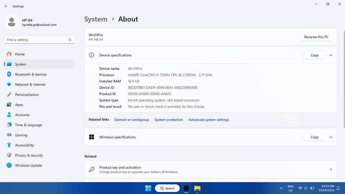Click the Rename this PC button
Screen dimensions: 345x194
316,37
